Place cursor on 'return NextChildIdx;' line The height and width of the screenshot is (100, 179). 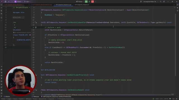point(54,62)
